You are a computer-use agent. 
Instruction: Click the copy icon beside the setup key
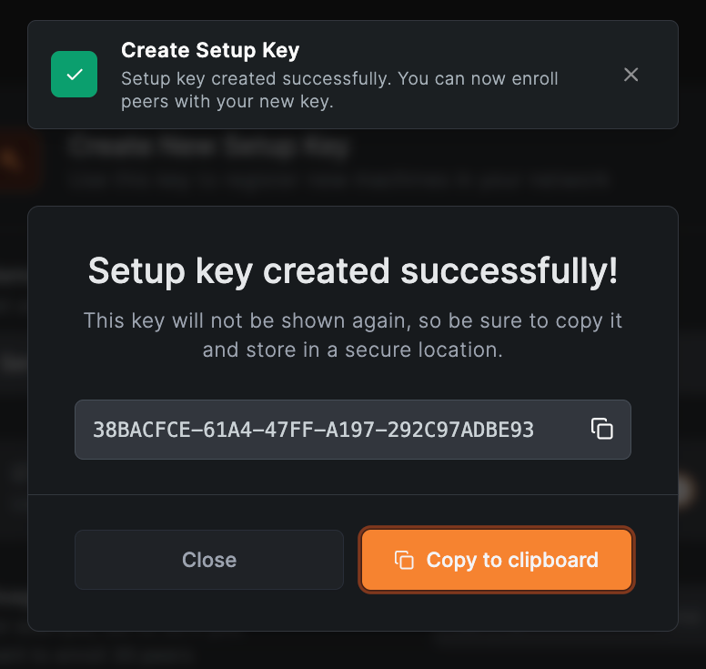601,429
